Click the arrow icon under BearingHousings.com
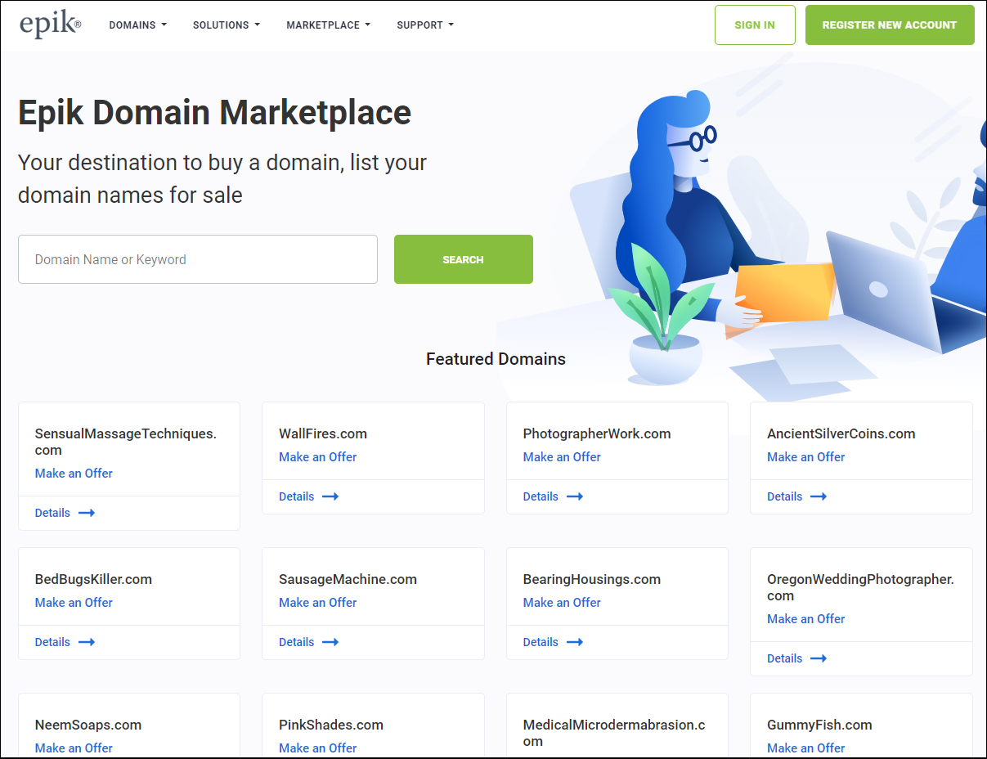Screen dimensions: 987x759 (574, 642)
